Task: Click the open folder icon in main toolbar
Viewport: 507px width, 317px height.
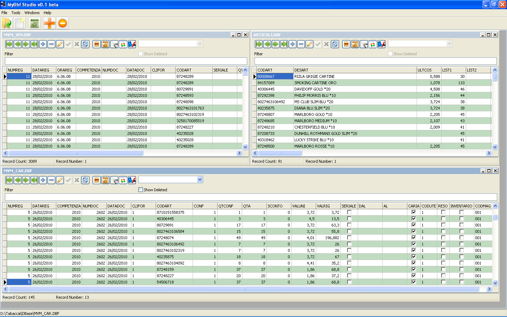Action: tap(7, 23)
